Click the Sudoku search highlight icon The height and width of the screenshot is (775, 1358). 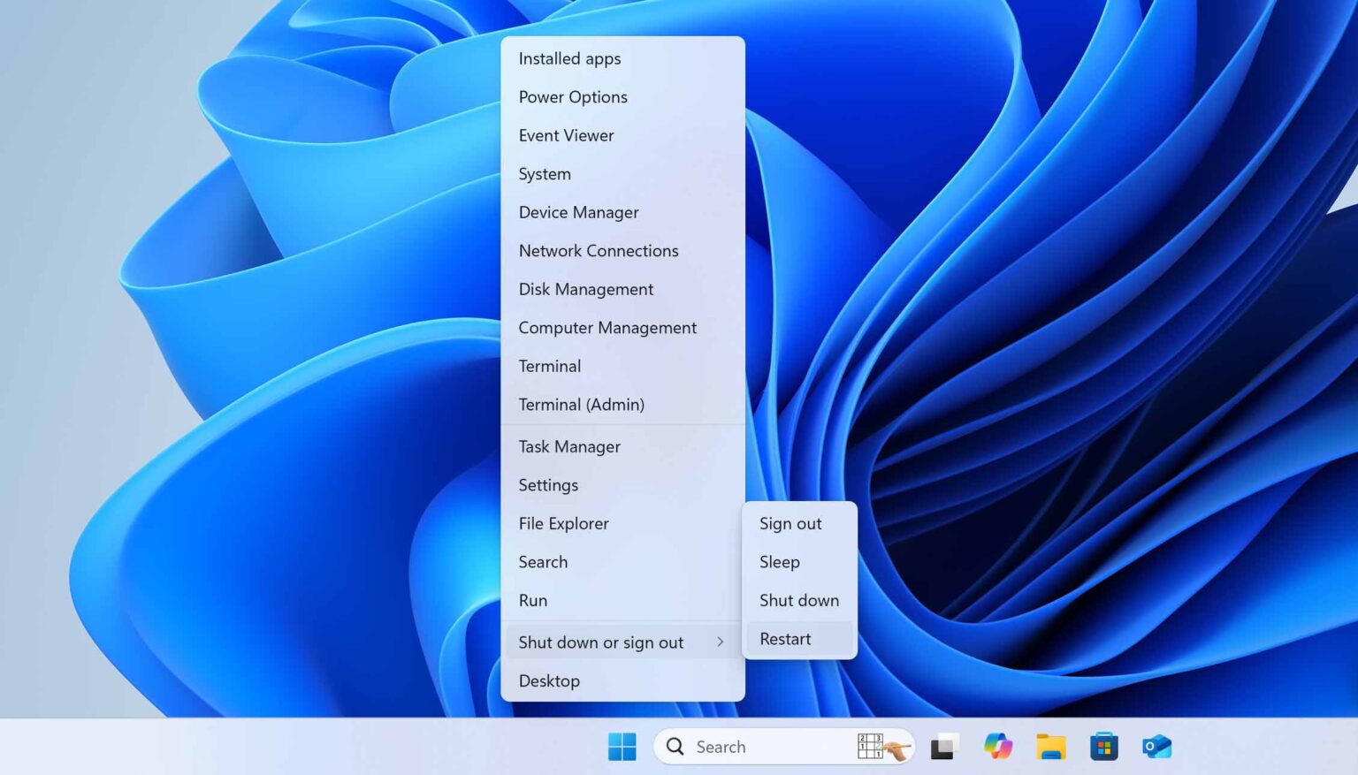882,747
